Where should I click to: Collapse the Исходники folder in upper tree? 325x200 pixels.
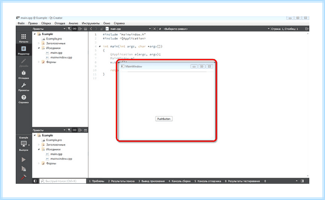click(x=39, y=48)
